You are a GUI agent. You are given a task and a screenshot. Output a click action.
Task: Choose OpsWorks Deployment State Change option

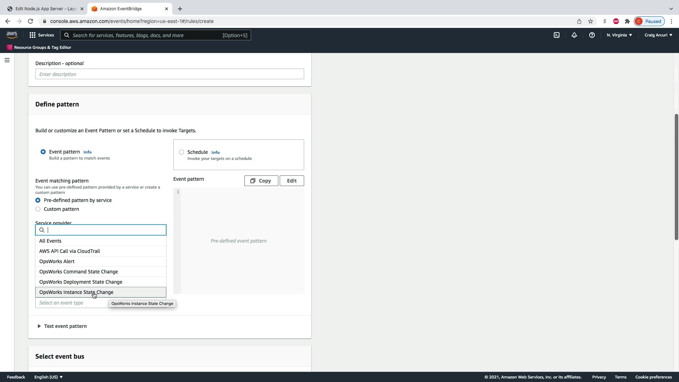point(81,282)
